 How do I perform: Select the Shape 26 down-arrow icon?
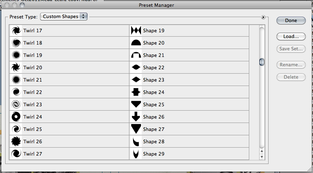pyautogui.click(x=136, y=117)
